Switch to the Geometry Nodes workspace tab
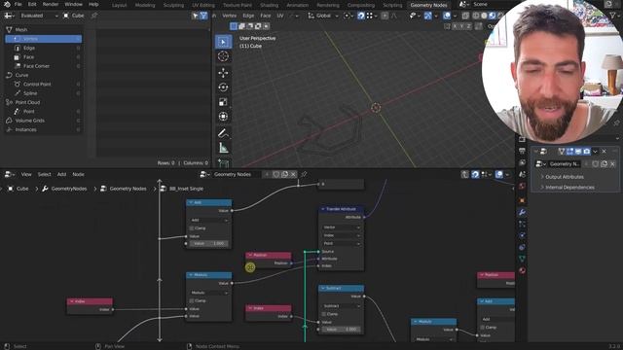This screenshot has height=350, width=623. click(x=428, y=5)
